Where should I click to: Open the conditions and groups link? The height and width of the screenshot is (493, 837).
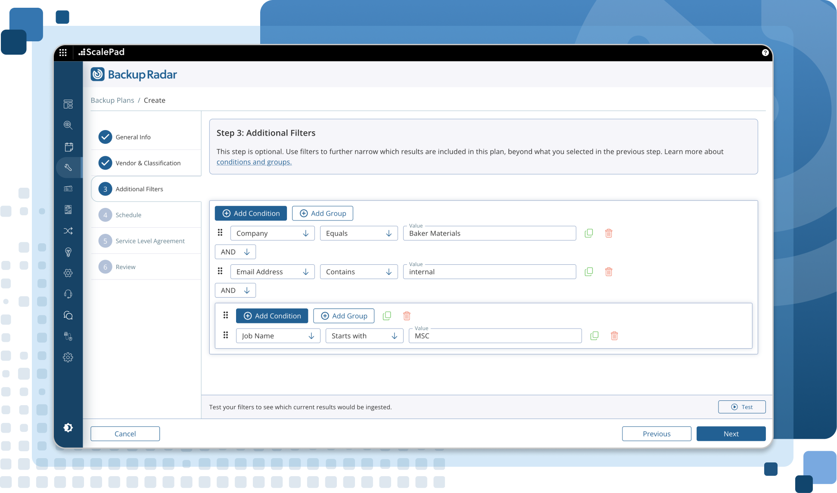tap(254, 162)
